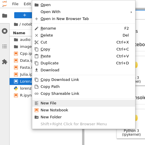The width and height of the screenshot is (145, 145).
Task: Open the audio folder
Action: point(21,40)
